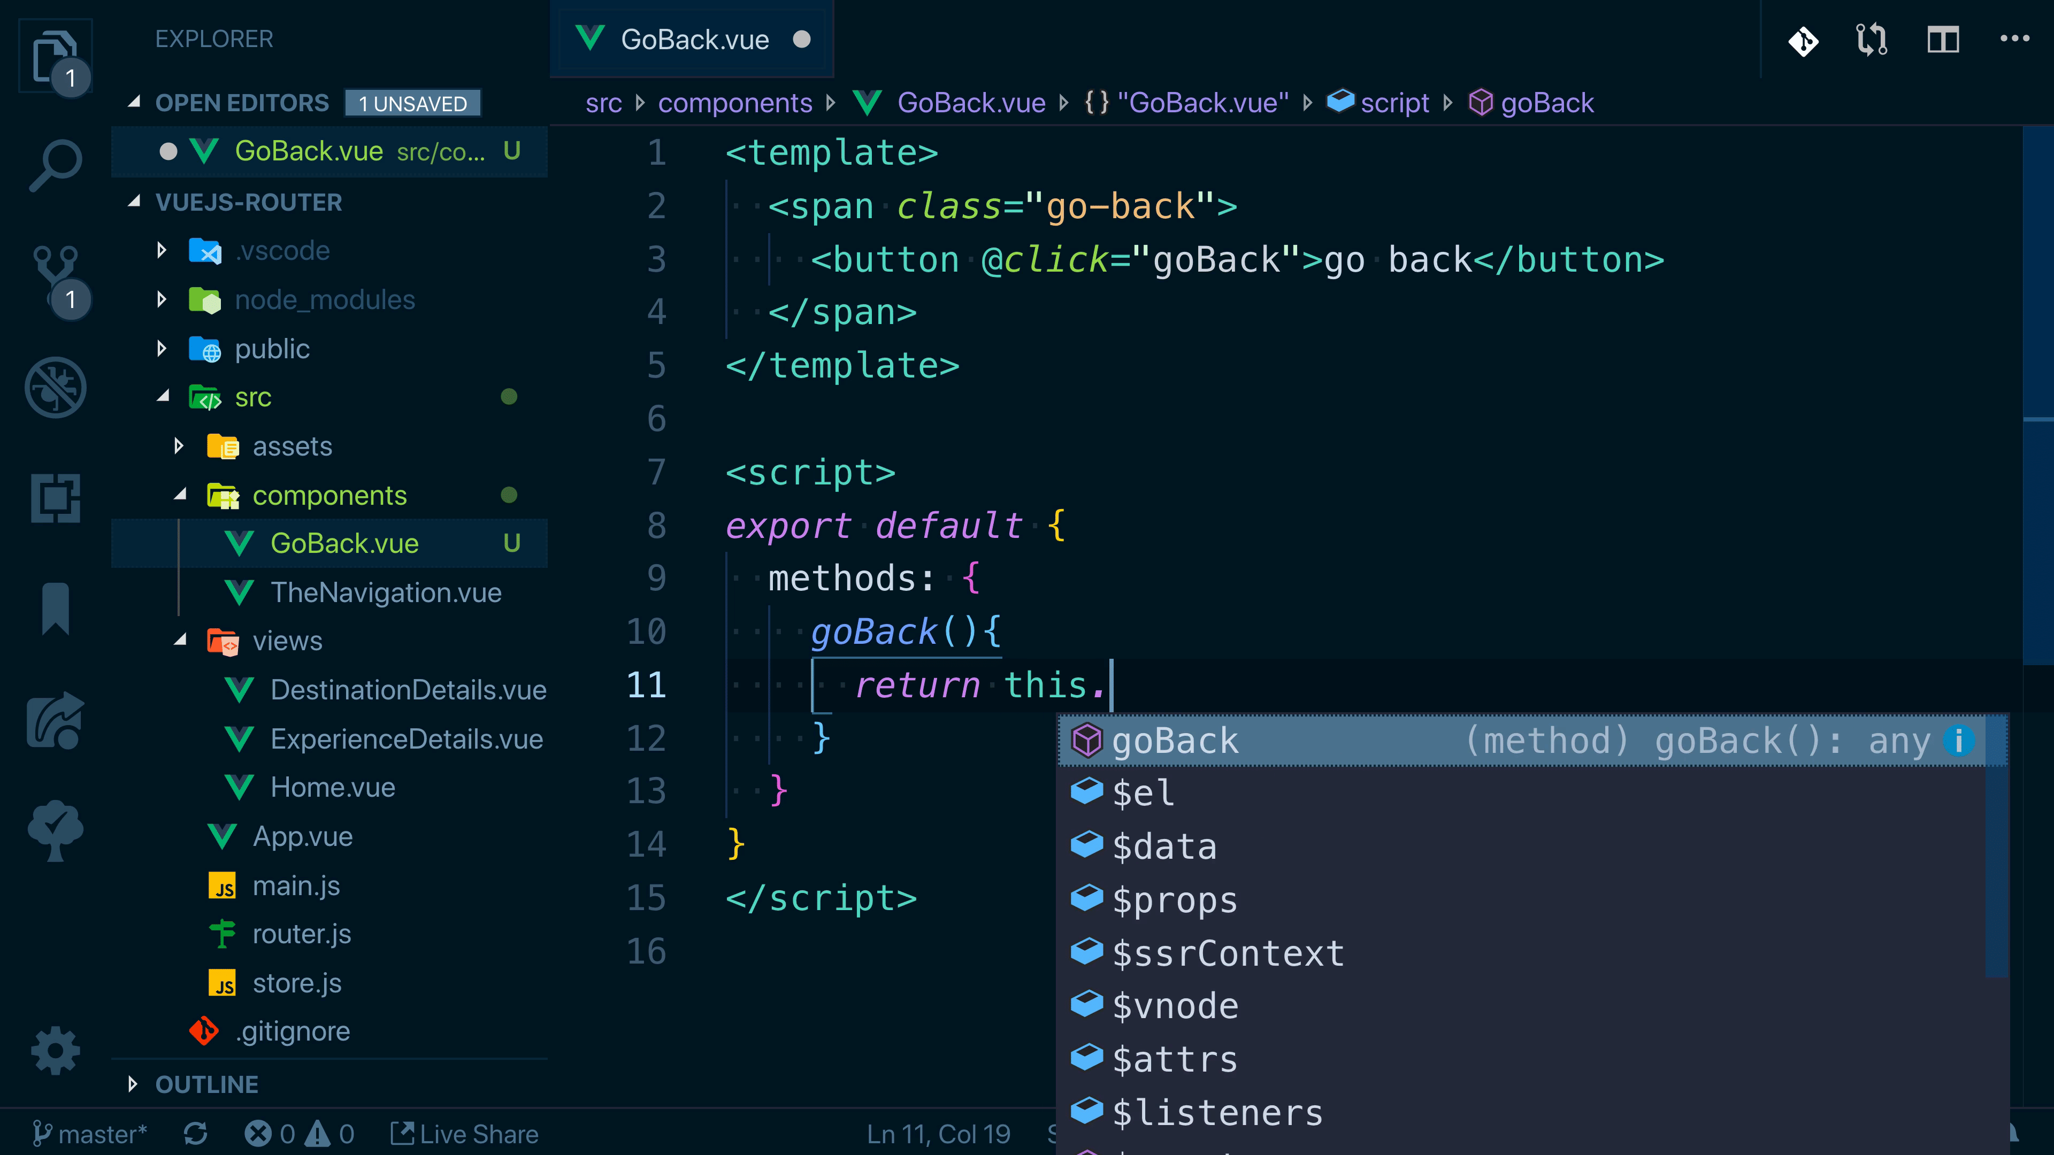Select the $props suggestion
The image size is (2054, 1155).
(x=1521, y=900)
